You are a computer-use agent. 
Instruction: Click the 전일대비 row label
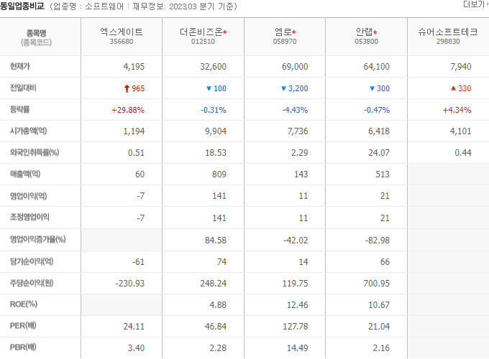coord(23,88)
